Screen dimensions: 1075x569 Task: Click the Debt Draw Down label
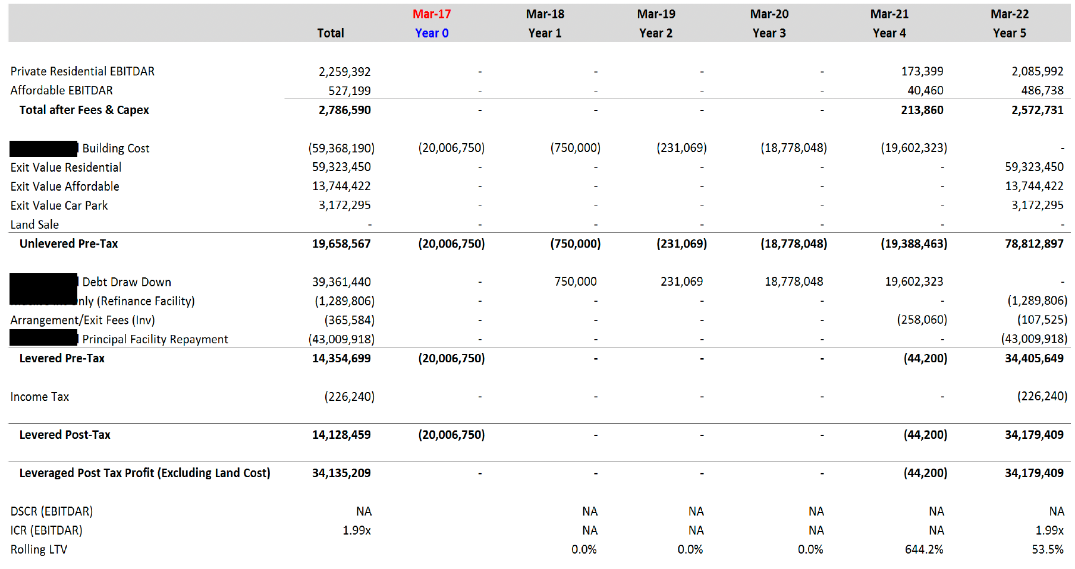pyautogui.click(x=127, y=282)
